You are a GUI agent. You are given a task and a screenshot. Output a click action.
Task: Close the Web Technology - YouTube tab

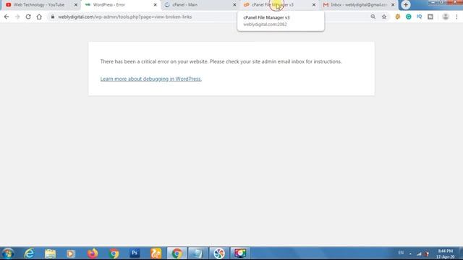pos(75,5)
